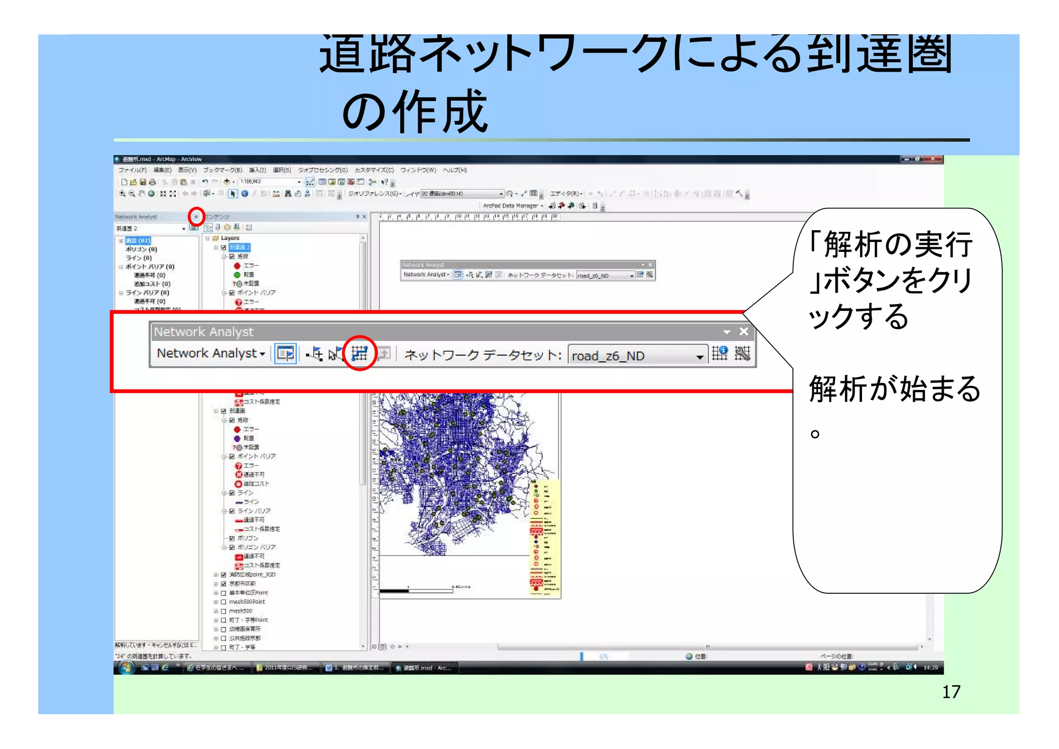The image size is (1059, 749).
Task: Open the ジオプロセシング(G) menu
Action: click(x=323, y=170)
